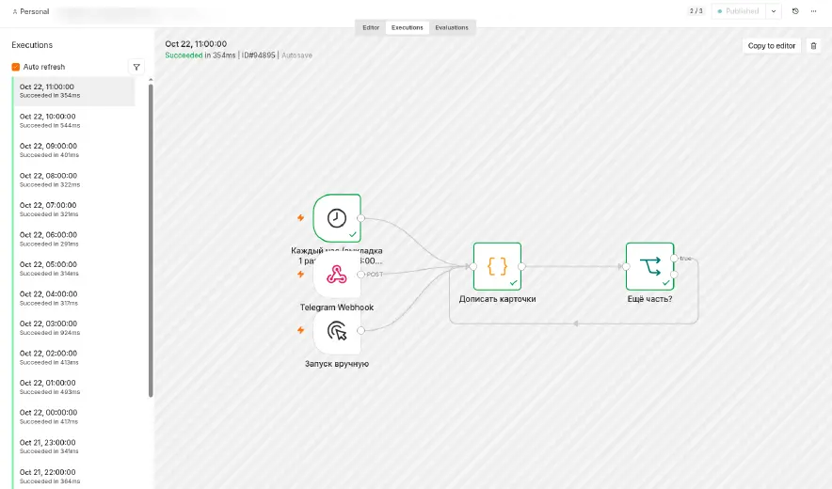Open the Дописать карточки code node
This screenshot has height=489, width=832.
(497, 266)
